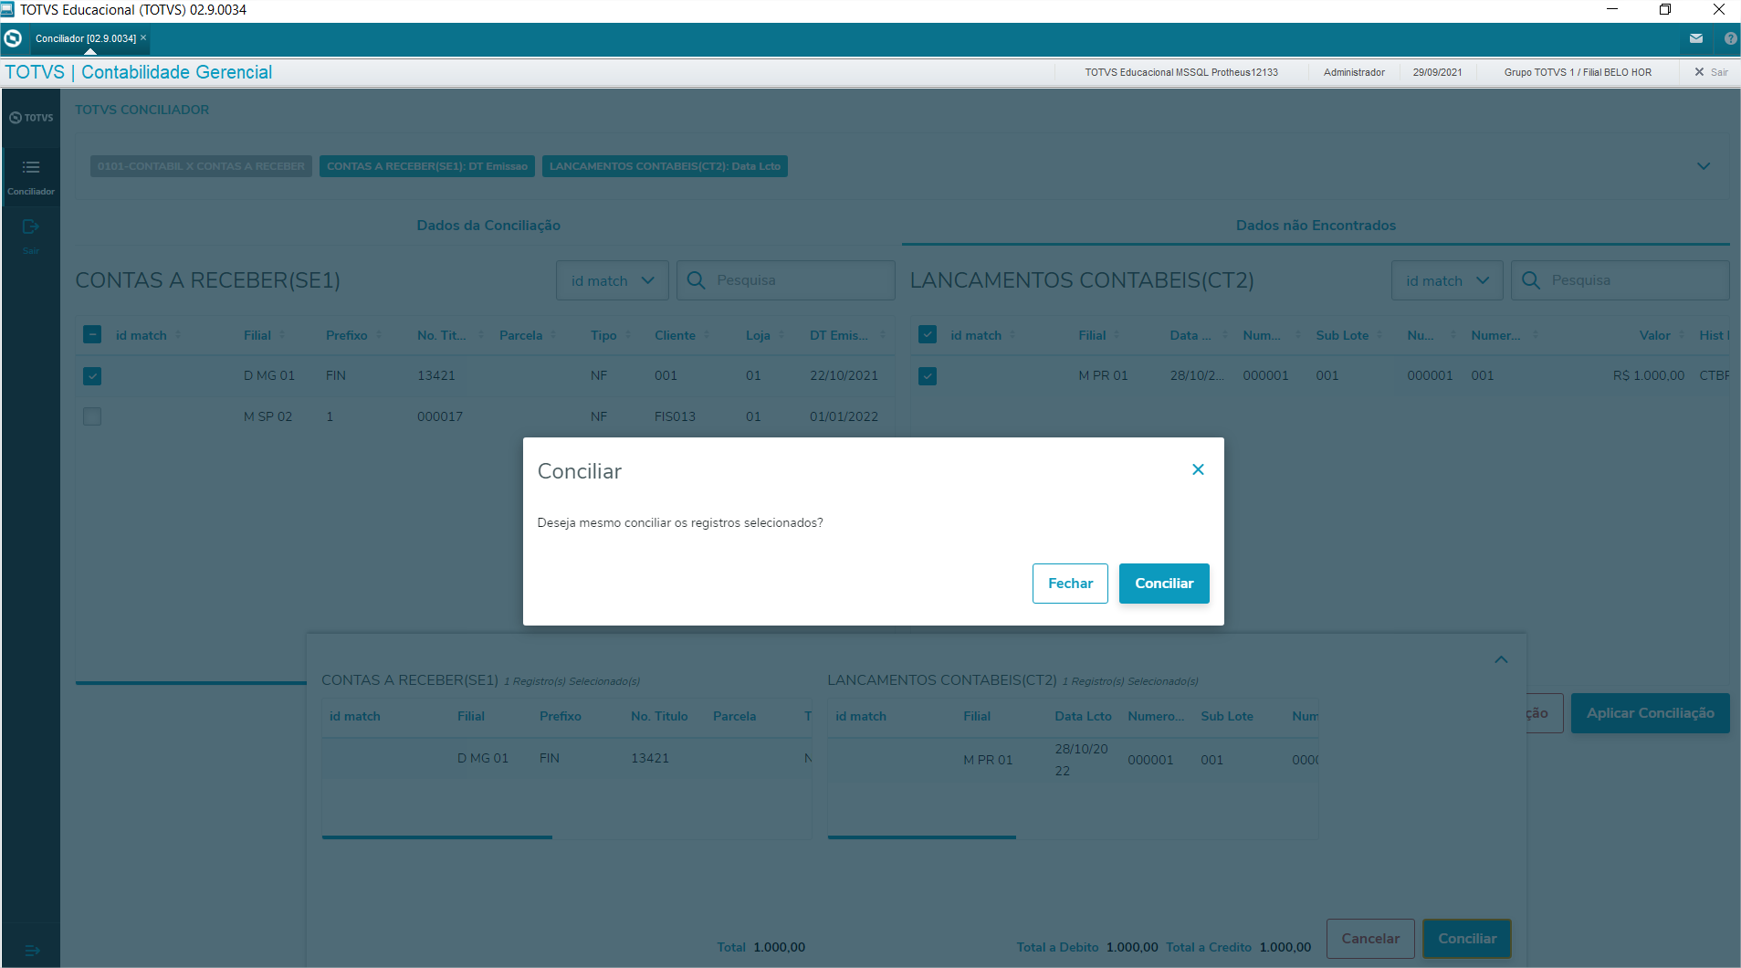This screenshot has width=1741, height=968.
Task: Open the help question mark icon
Action: [x=1730, y=38]
